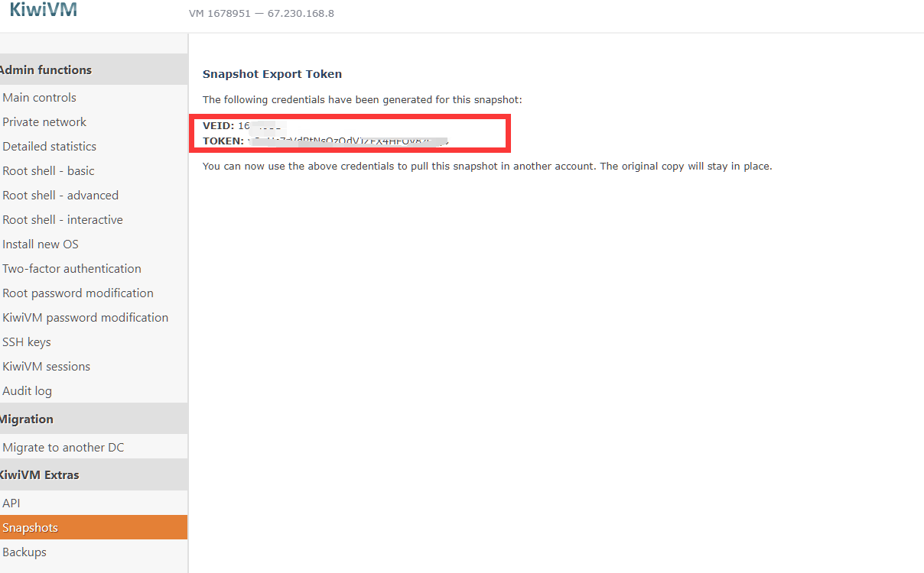This screenshot has width=924, height=573.
Task: View KiwiVM sessions
Action: [47, 367]
